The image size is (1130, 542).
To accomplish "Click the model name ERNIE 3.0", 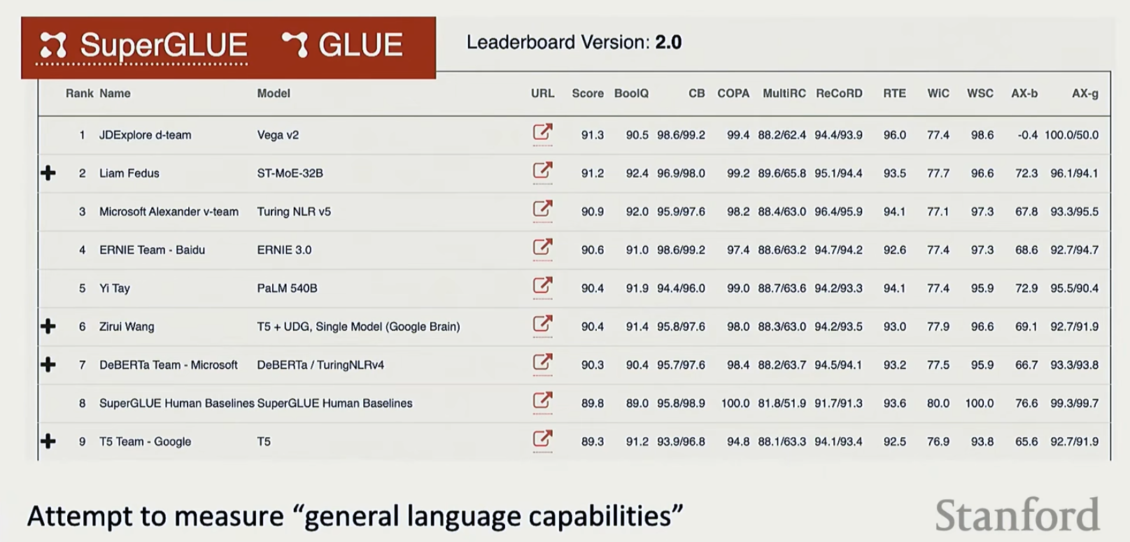I will coord(284,250).
